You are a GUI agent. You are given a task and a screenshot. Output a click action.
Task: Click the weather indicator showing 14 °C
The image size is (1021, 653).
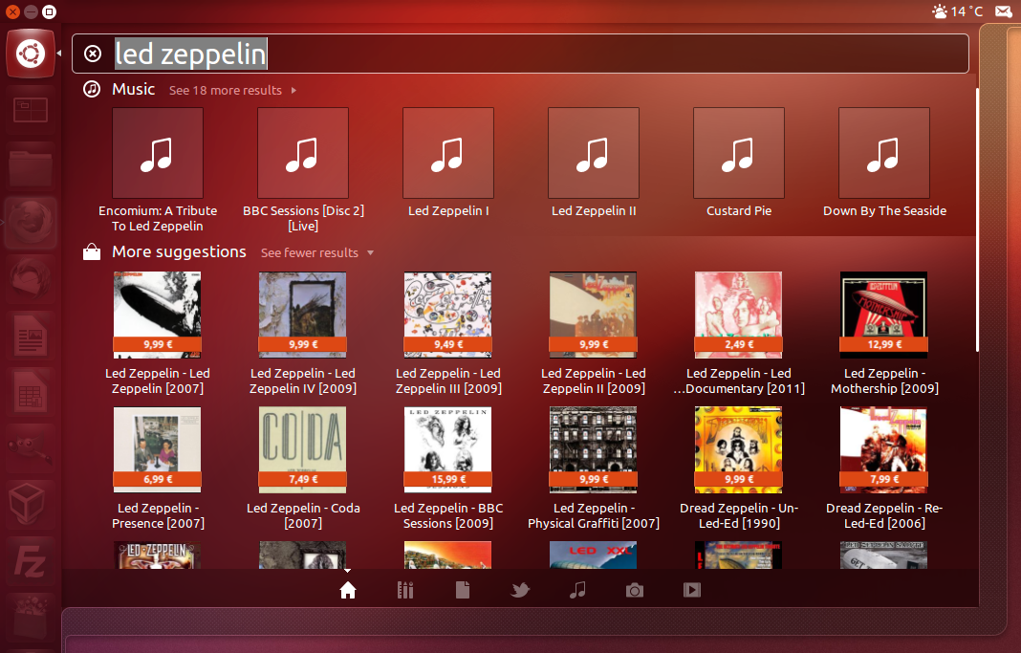click(957, 11)
